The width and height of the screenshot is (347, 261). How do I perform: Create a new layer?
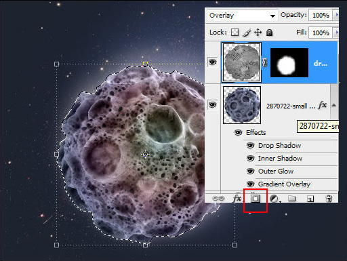[310, 199]
